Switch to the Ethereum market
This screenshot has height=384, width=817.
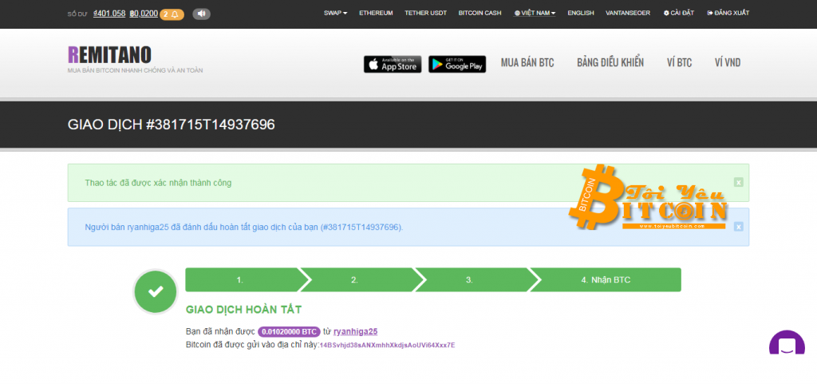click(x=376, y=14)
